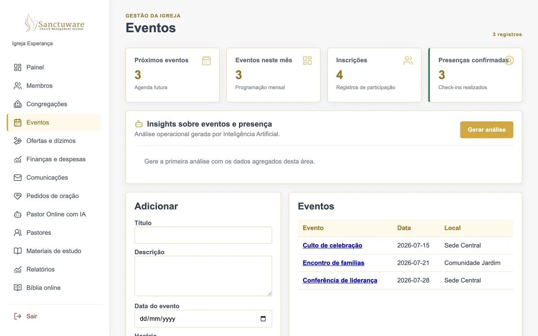Click Comunidade Jardim location cell
The image size is (538, 336).
[x=472, y=263]
